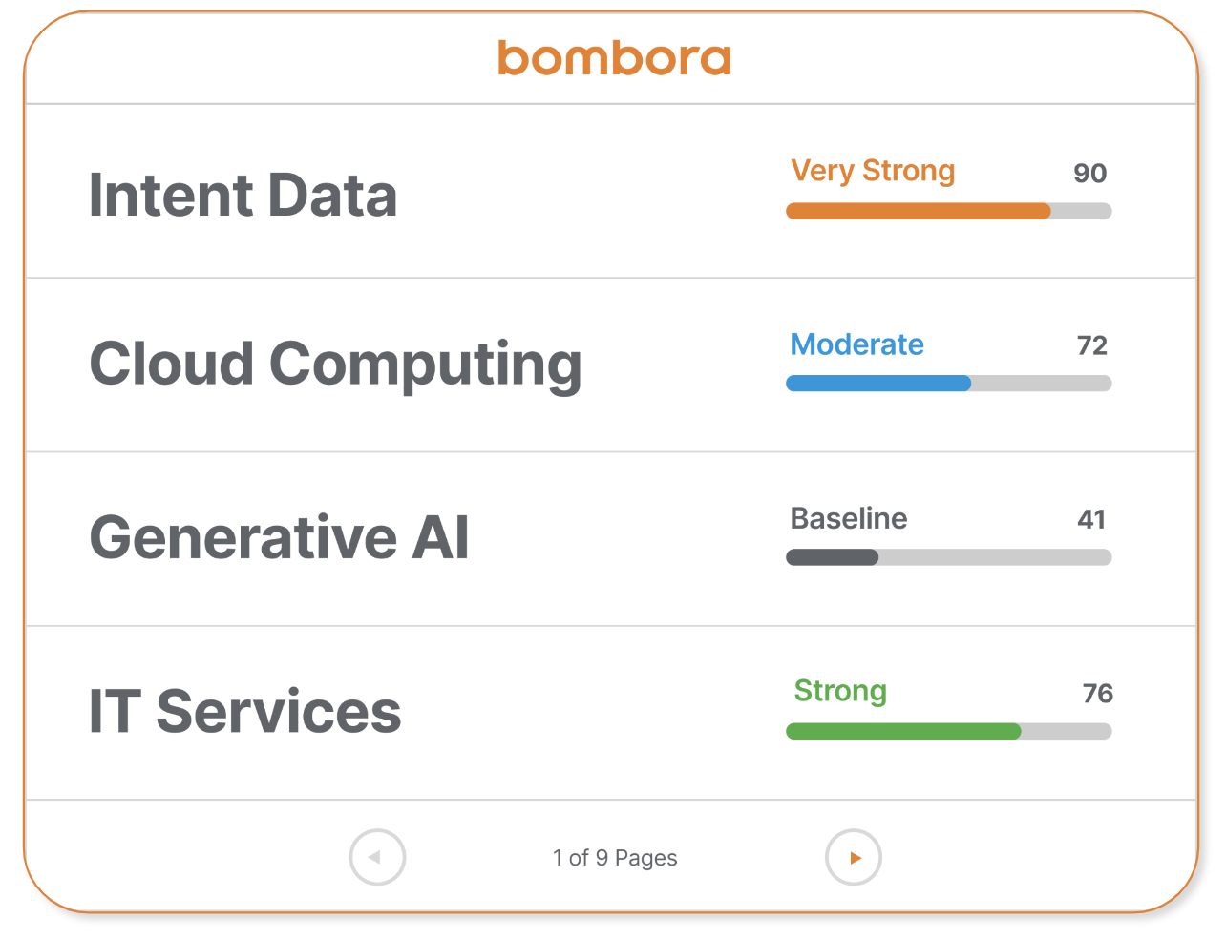Click the Cloud Computing score 72

point(1091,345)
